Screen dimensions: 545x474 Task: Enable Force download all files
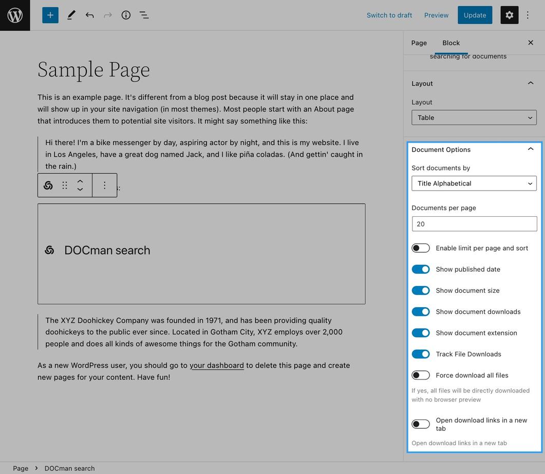pos(421,375)
